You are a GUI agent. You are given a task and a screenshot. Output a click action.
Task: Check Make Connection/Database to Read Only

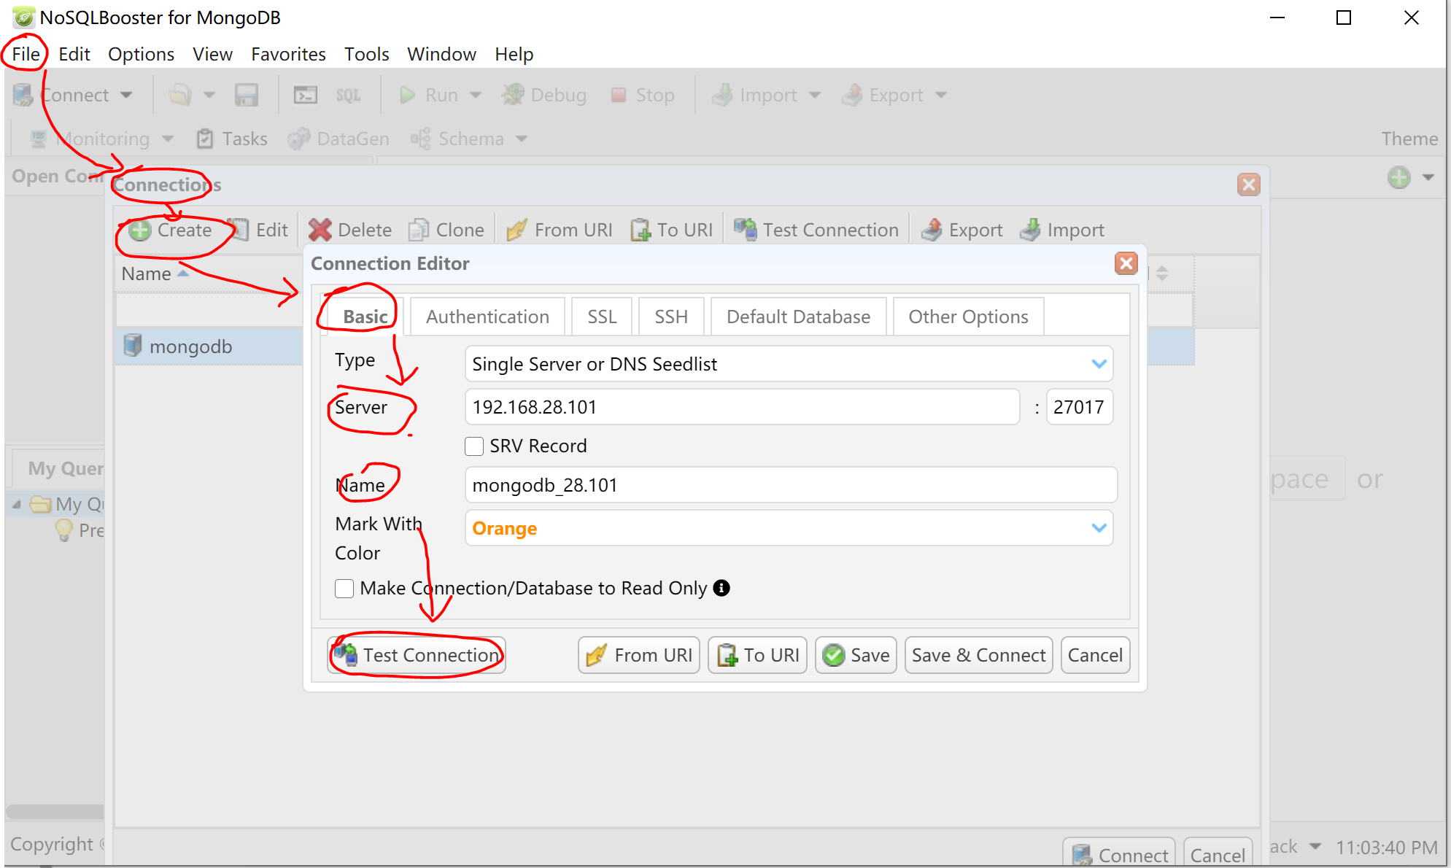(x=344, y=588)
